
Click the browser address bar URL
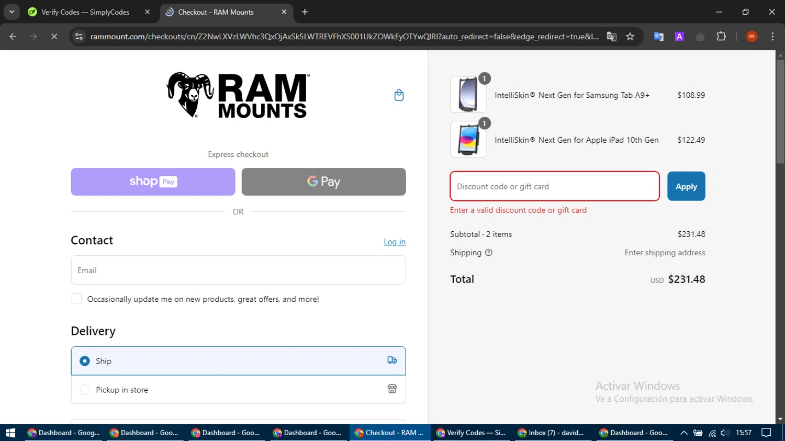pos(344,37)
